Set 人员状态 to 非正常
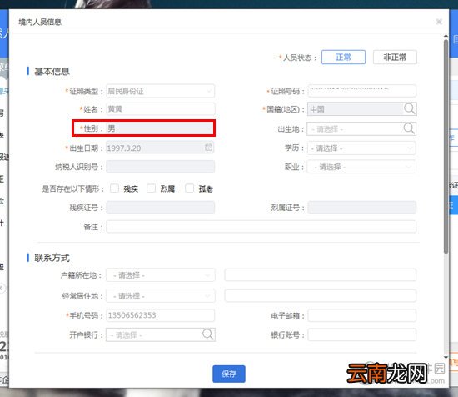The image size is (458, 397). pos(395,57)
